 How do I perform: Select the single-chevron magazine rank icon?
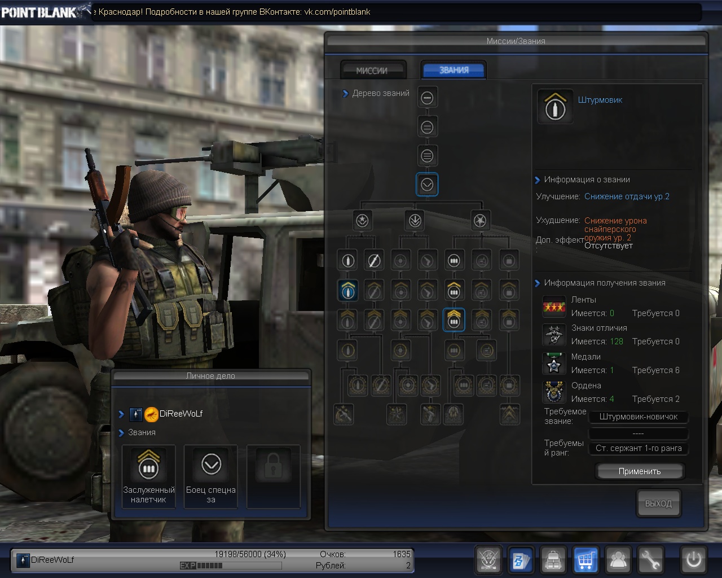(454, 290)
